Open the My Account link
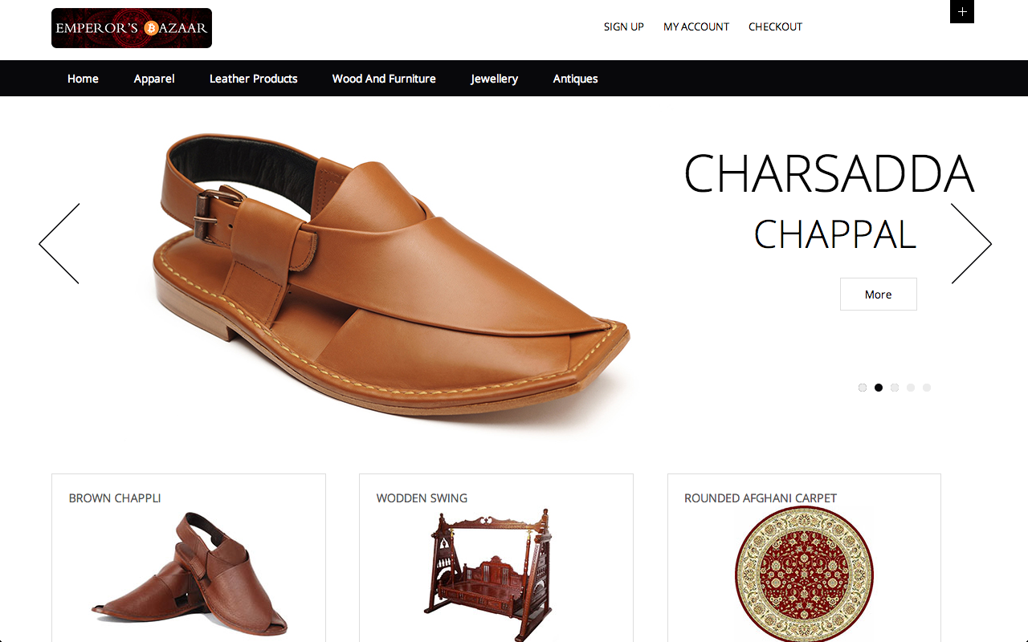1028x642 pixels. tap(696, 26)
